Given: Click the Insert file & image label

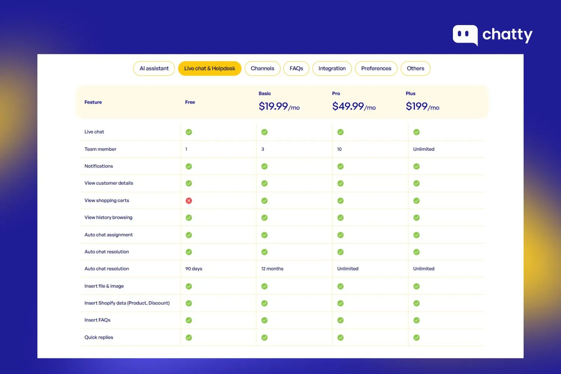Looking at the screenshot, I should pyautogui.click(x=104, y=286).
